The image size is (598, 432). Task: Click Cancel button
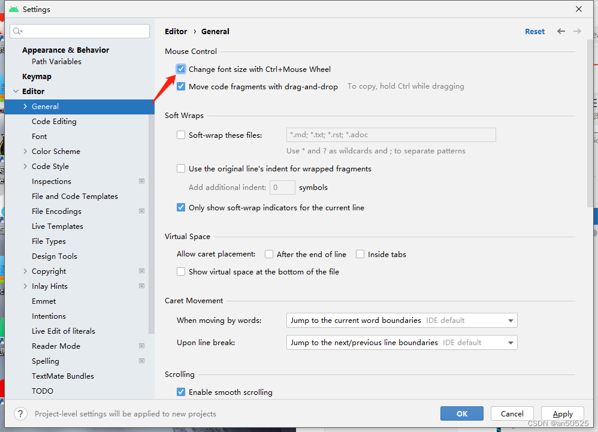coord(512,413)
